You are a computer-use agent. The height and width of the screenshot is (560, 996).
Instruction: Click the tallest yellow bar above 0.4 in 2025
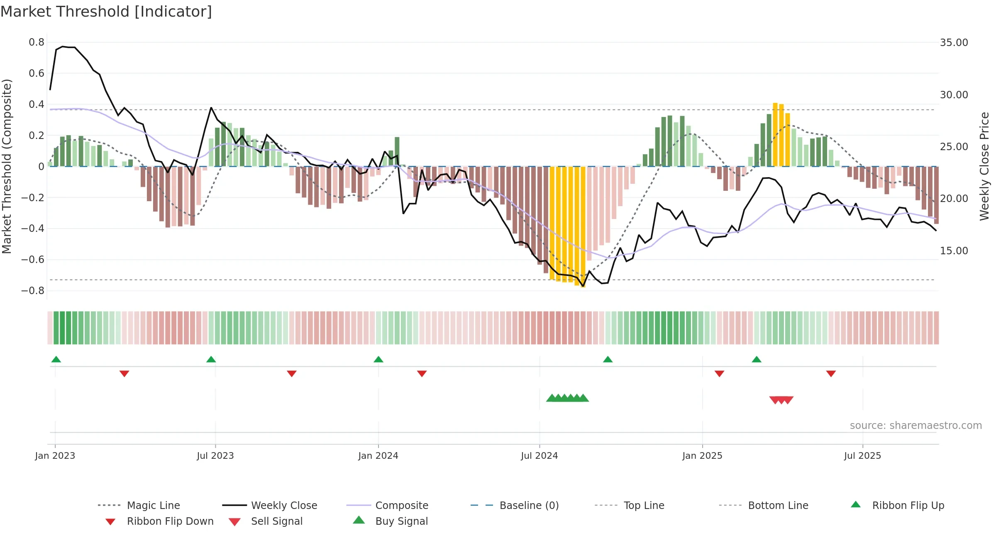point(775,134)
